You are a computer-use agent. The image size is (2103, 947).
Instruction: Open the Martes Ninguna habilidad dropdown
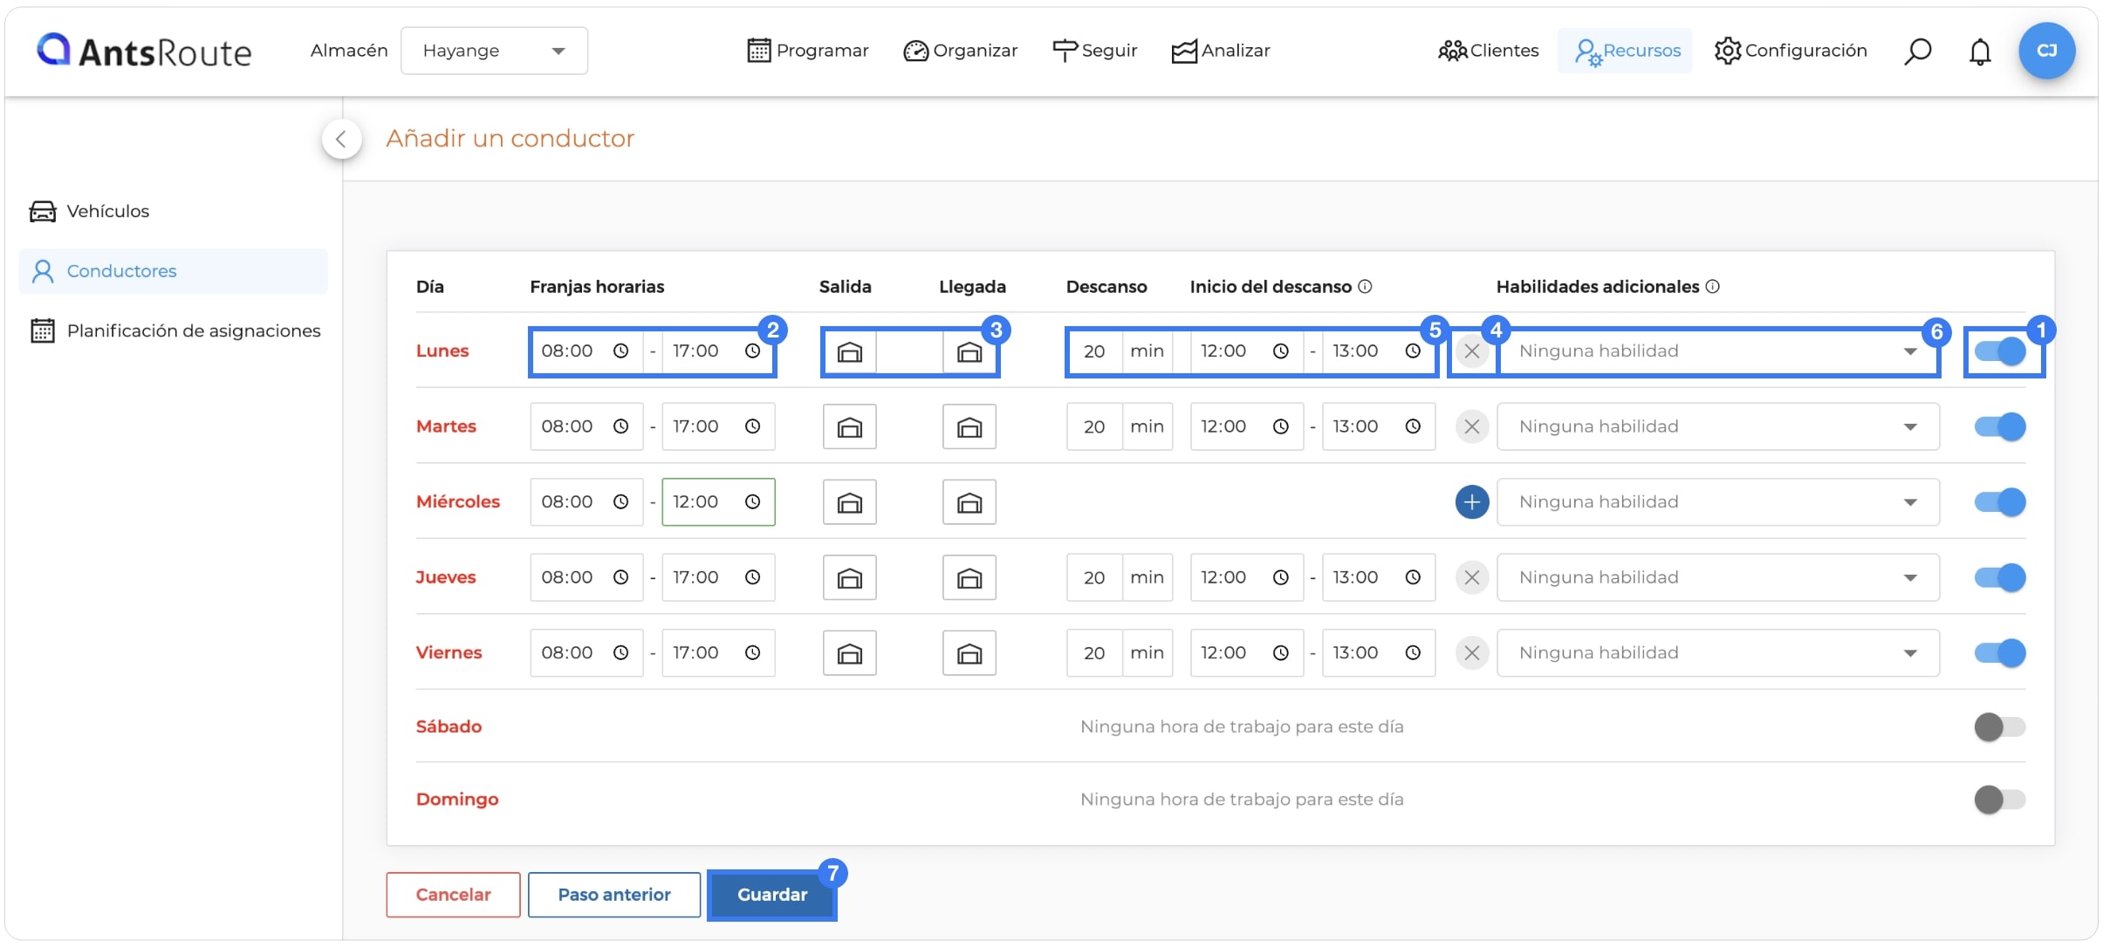(1717, 426)
